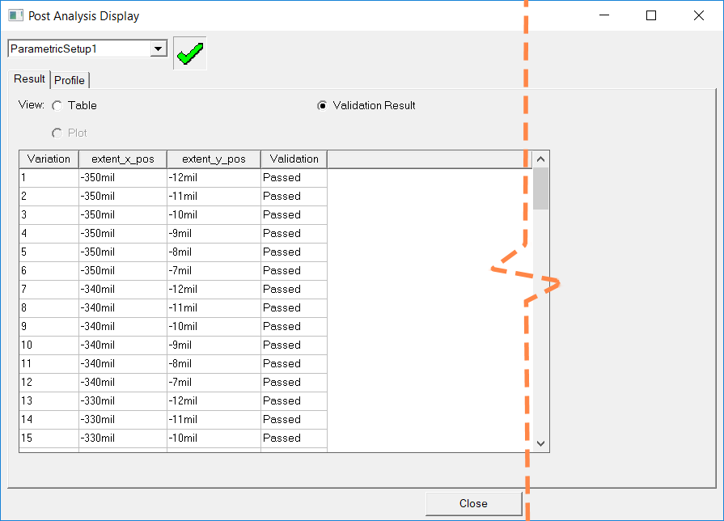Click the green checkmark validation icon

click(x=188, y=53)
